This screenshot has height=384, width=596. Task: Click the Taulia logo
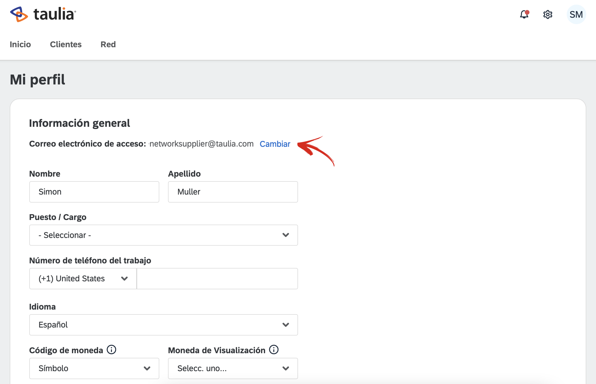pos(43,14)
